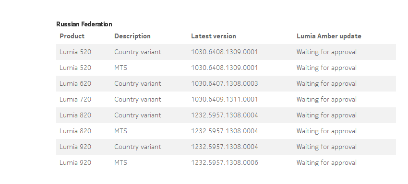Click MTS description in Lumia 820 row
The height and width of the screenshot is (184, 408).
pyautogui.click(x=121, y=131)
